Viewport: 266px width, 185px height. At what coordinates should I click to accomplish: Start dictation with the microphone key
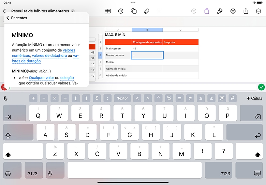[55, 170]
